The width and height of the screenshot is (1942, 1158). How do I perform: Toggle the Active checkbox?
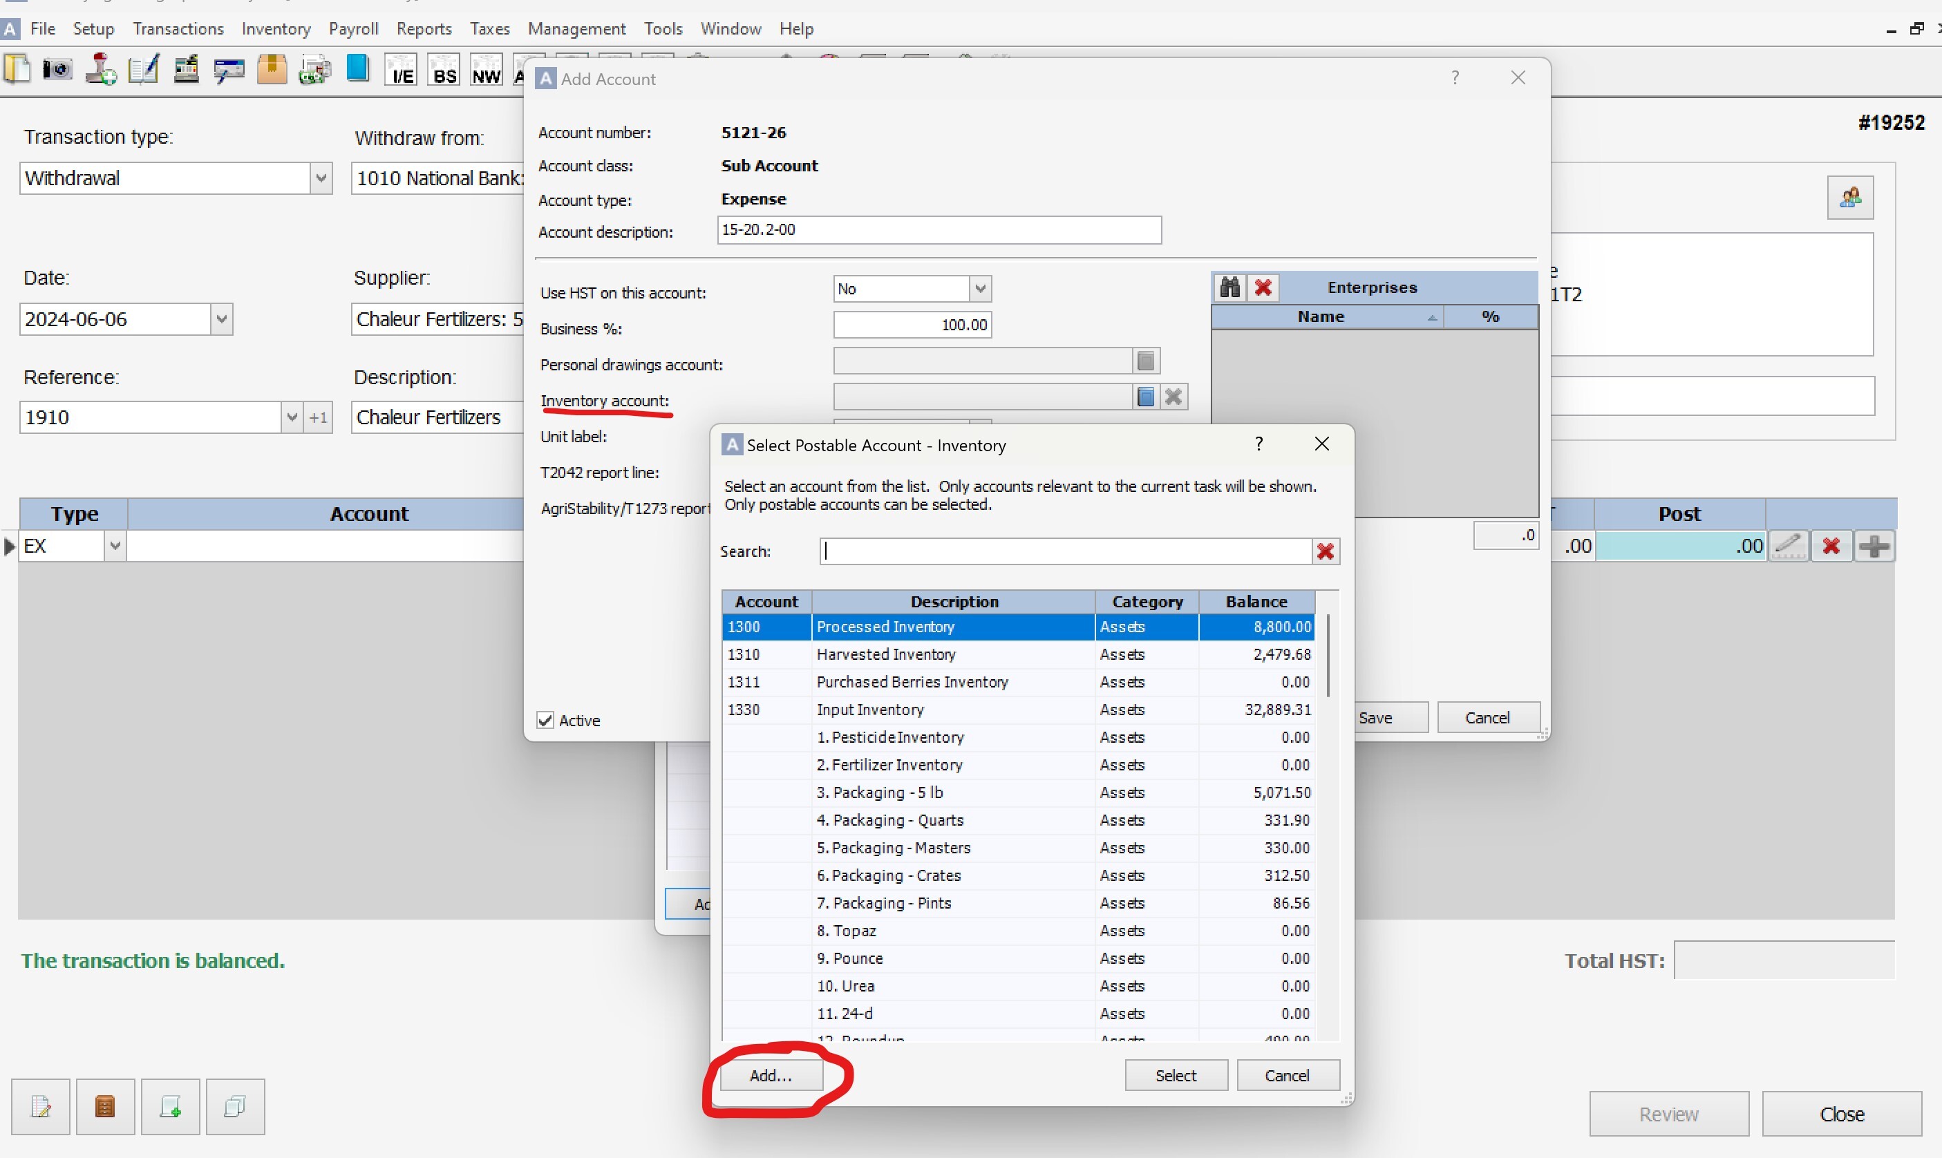tap(545, 720)
